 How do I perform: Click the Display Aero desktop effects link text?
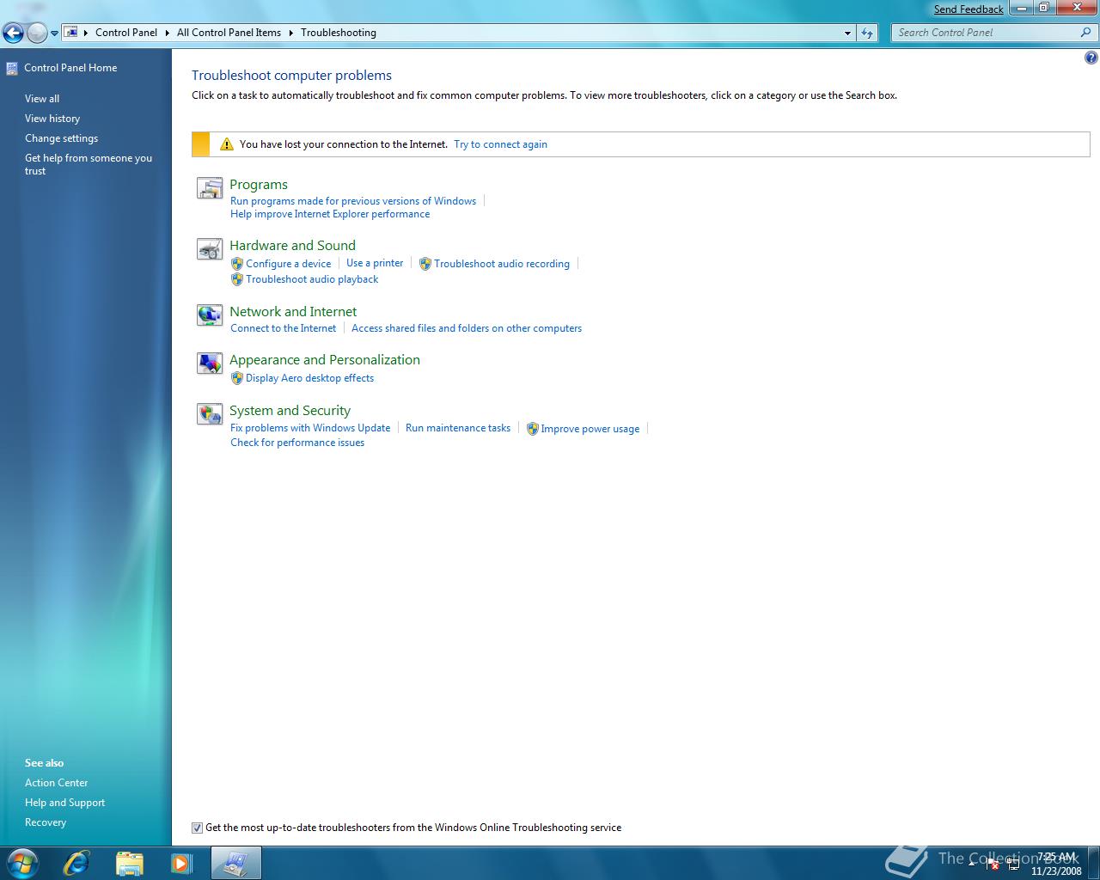pyautogui.click(x=310, y=378)
